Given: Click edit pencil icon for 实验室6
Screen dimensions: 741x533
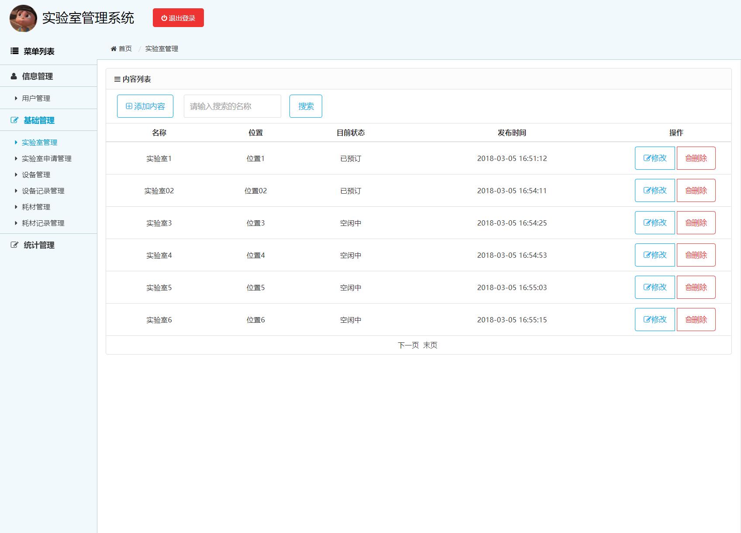Looking at the screenshot, I should coord(647,320).
